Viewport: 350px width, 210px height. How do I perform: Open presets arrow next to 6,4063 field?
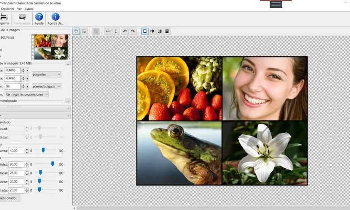[x=28, y=79]
